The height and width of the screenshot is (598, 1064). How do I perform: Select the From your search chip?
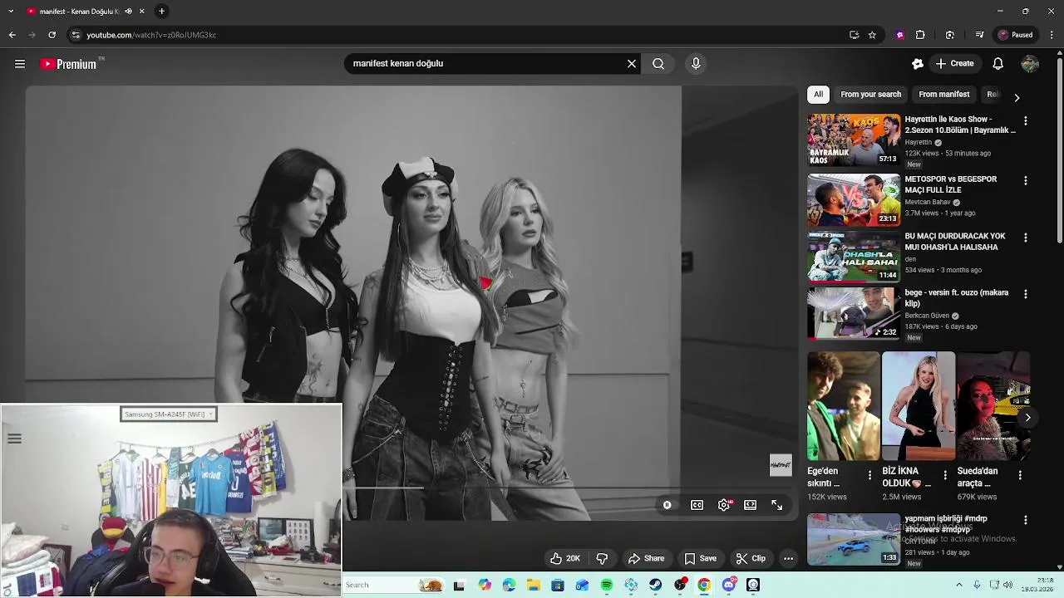[x=870, y=95]
